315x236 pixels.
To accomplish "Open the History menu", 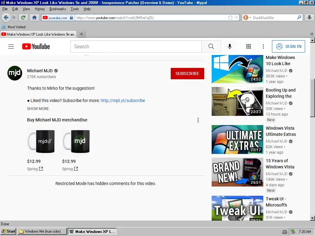I will coord(40,9).
